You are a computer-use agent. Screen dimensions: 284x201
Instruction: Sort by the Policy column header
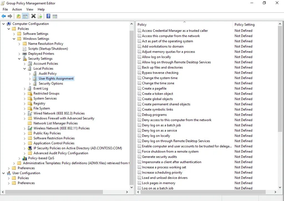[x=184, y=25]
